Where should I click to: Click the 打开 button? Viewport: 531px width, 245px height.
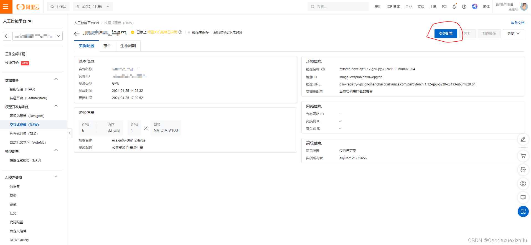(x=468, y=34)
